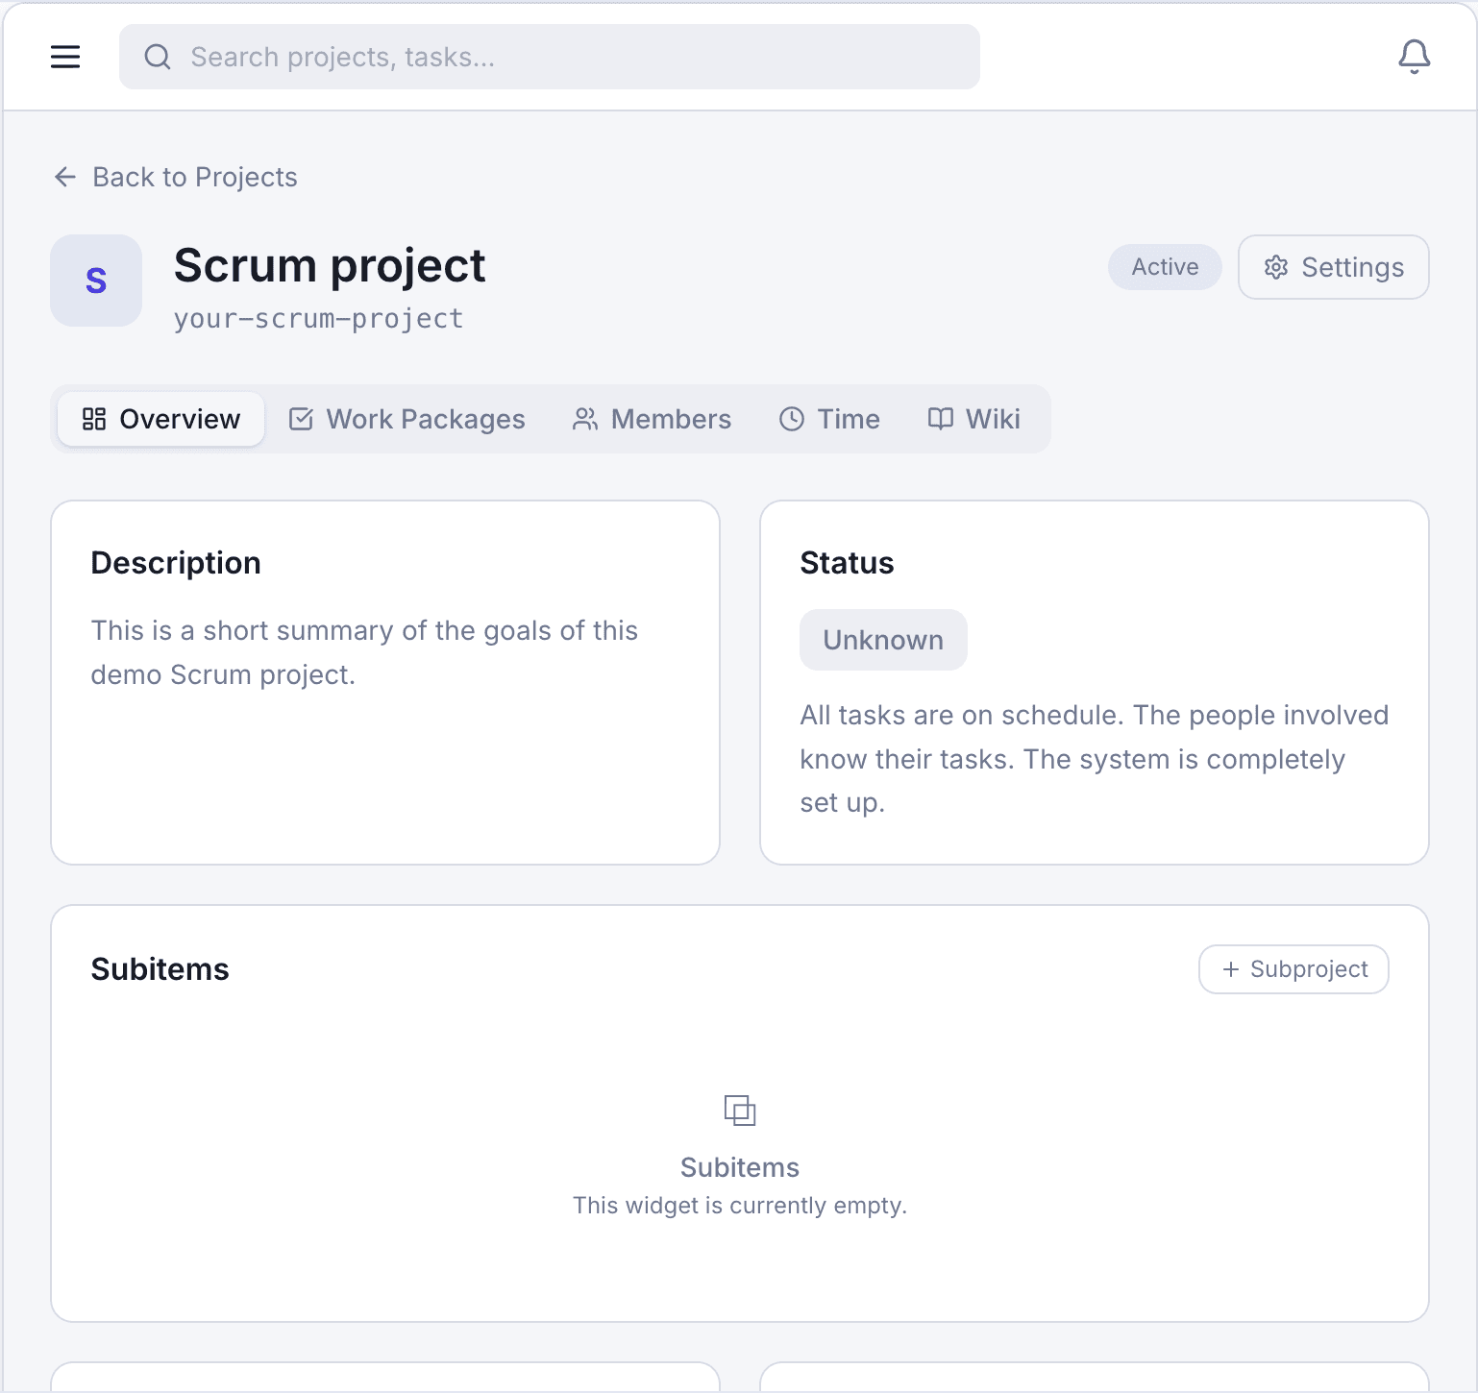Screen dimensions: 1478x1393
Task: Click the back arrow to Projects
Action: pyautogui.click(x=63, y=177)
